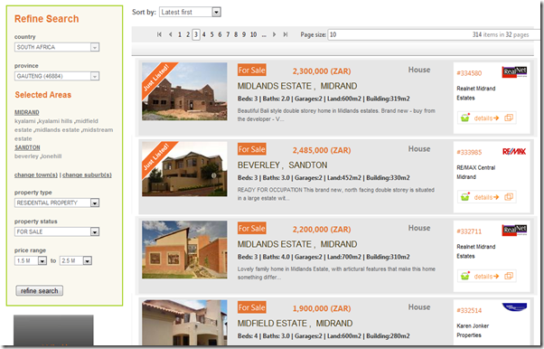Click the For Sale badge on Beverley listing
Viewport: 544px width, 349px height.
252,149
